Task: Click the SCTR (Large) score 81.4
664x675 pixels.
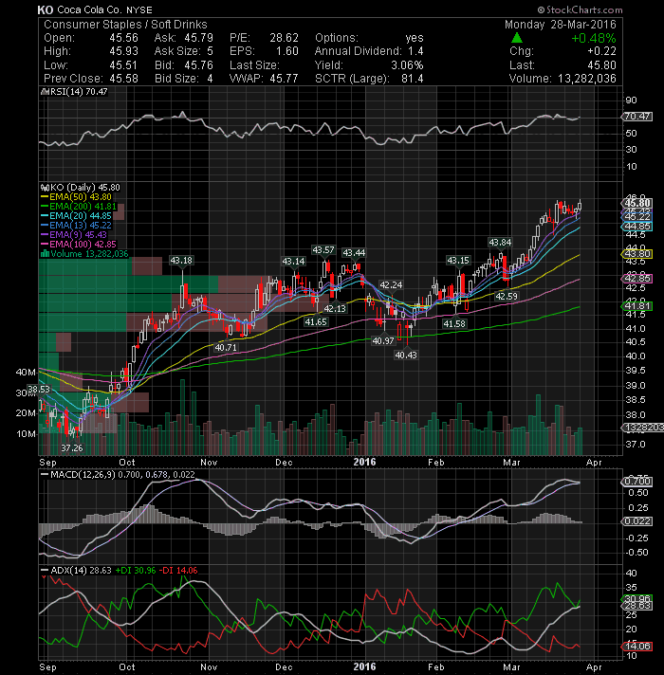Action: (412, 79)
